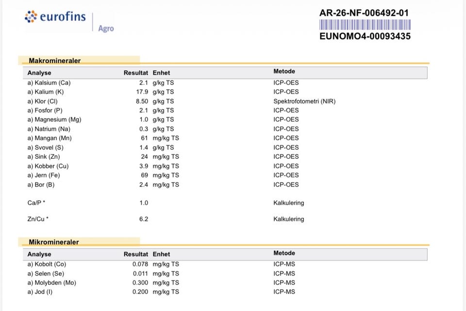Click the Ca/P Kalkulering method text
466x311 pixels.
[288, 203]
